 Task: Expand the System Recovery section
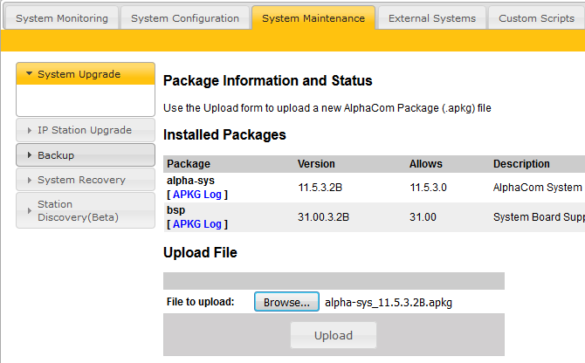point(81,180)
